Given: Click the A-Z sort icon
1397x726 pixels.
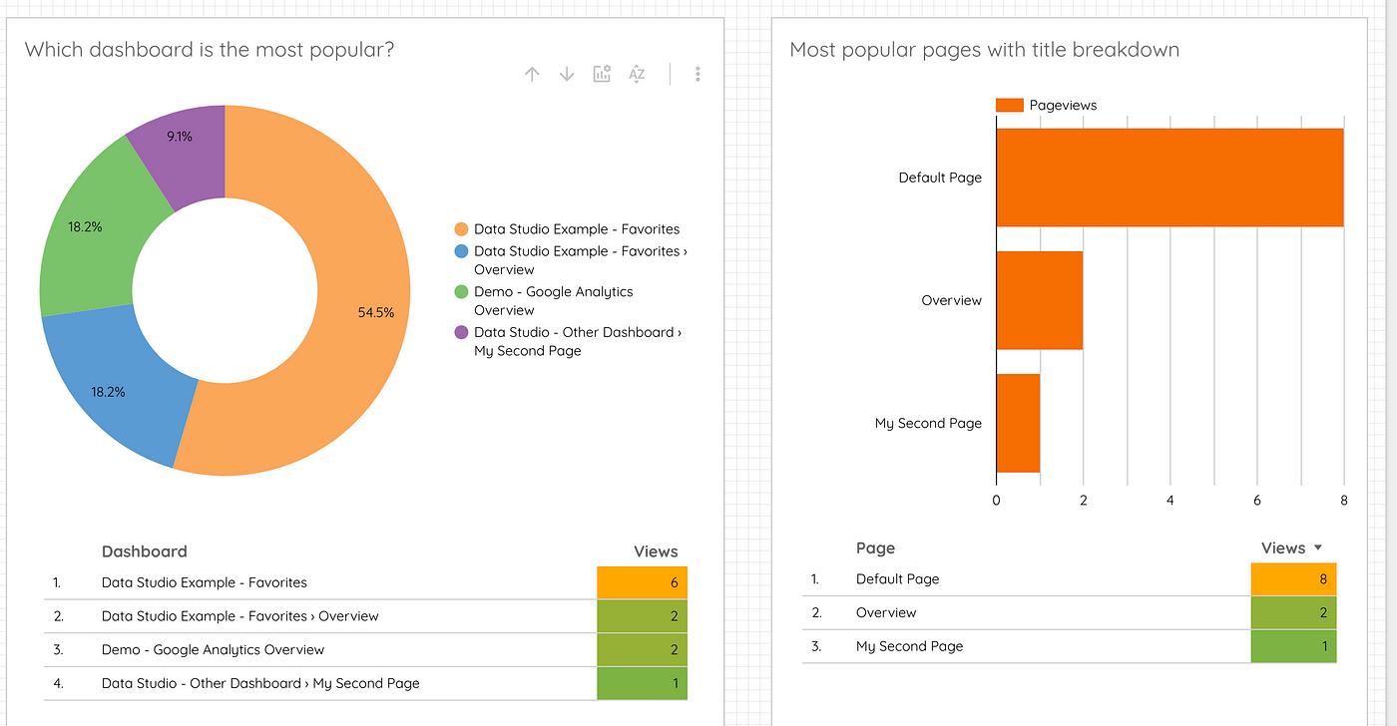Looking at the screenshot, I should pos(637,74).
